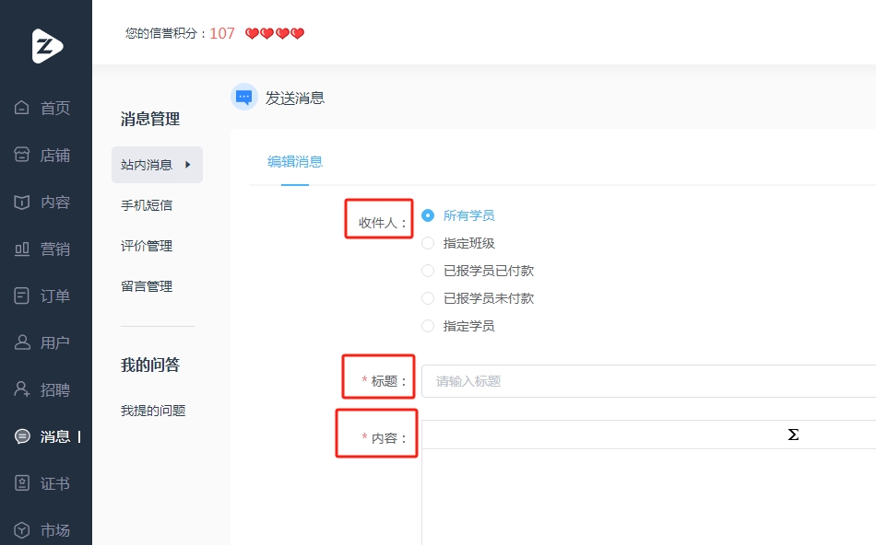Screen dimensions: 876x545
Task: Open the 首页 home icon
Action: (22, 107)
